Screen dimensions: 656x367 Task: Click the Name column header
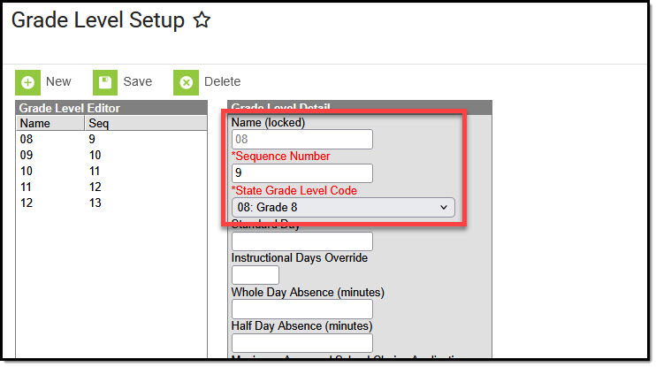tap(35, 124)
